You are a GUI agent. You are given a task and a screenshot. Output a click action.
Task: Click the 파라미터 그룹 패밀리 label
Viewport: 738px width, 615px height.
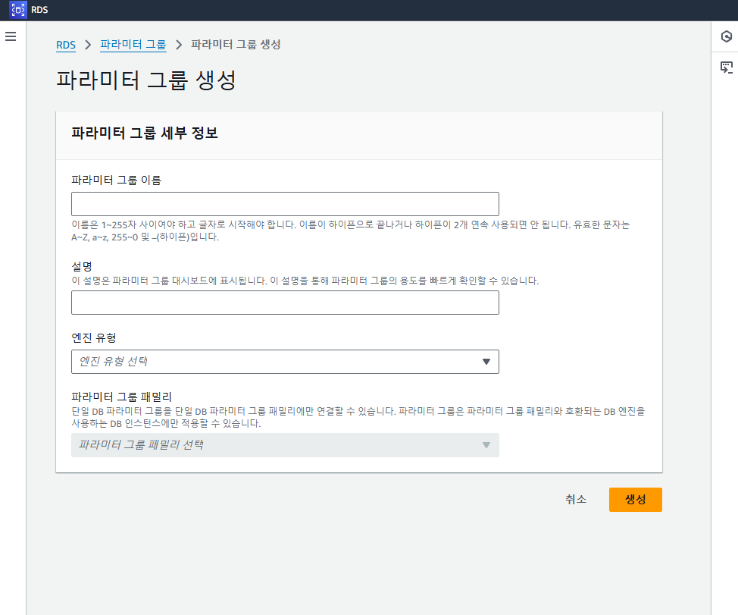[x=121, y=397]
